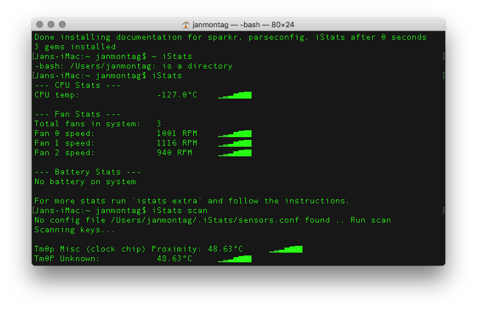This screenshot has width=477, height=311.
Task: Zoom the Terminal window with the third title bar button
Action: [x=62, y=24]
